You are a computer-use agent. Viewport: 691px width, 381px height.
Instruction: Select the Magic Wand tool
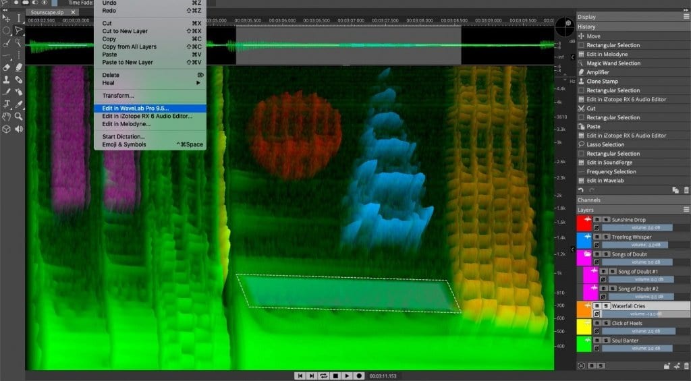click(x=18, y=43)
